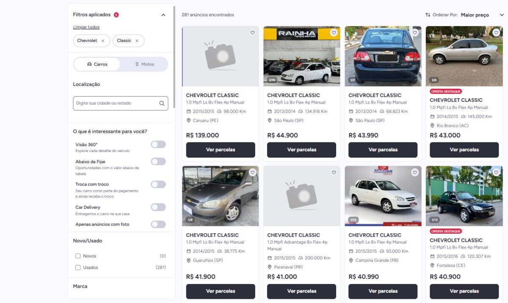Click Ver parcelas for R$ 43.990 car
Screen dimensions: 508x303
tap(383, 150)
